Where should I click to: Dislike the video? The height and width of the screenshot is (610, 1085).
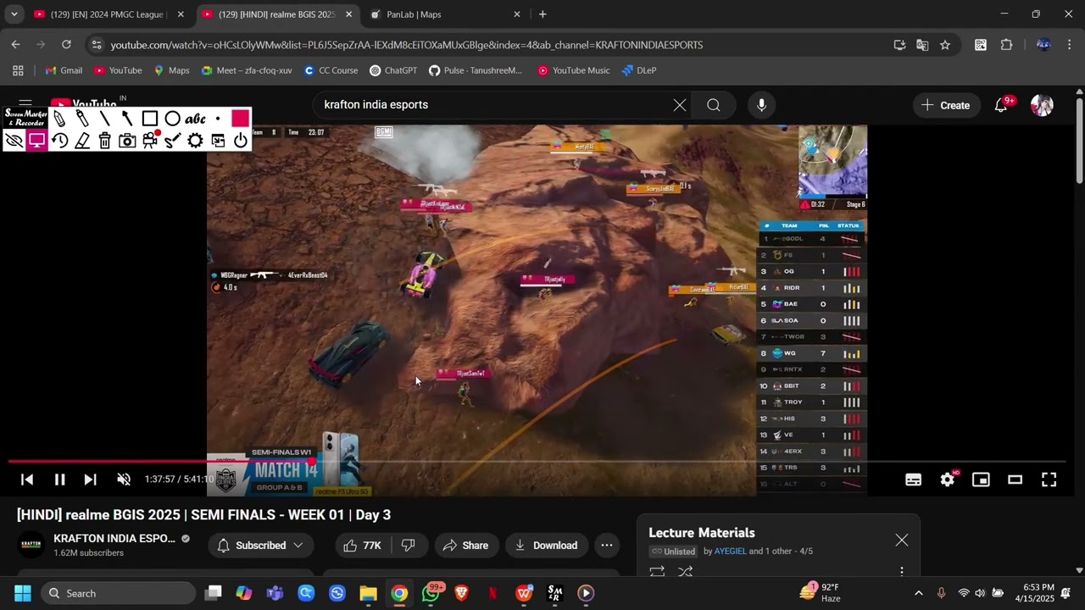click(x=409, y=546)
